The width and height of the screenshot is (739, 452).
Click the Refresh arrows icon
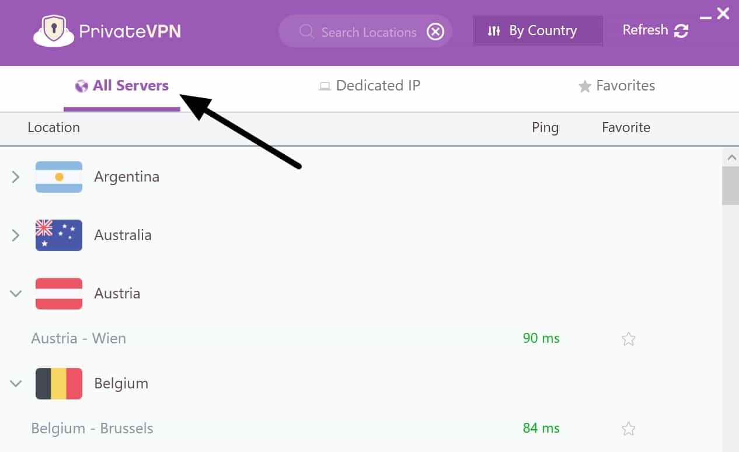681,30
